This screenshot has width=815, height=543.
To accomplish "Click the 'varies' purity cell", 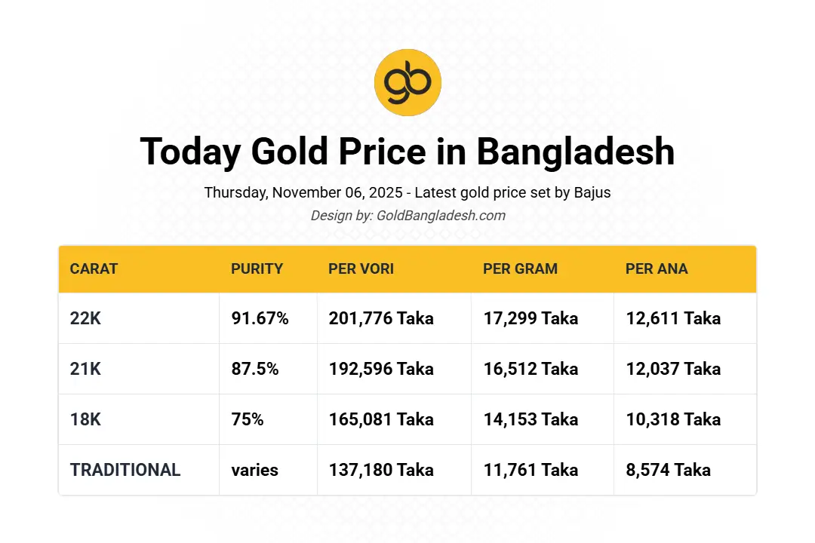I will [x=254, y=470].
